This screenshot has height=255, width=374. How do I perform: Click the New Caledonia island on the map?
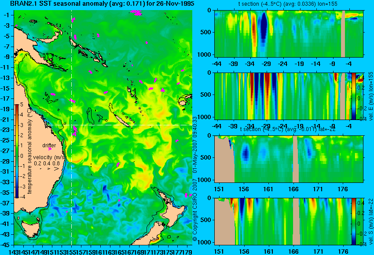[122, 121]
